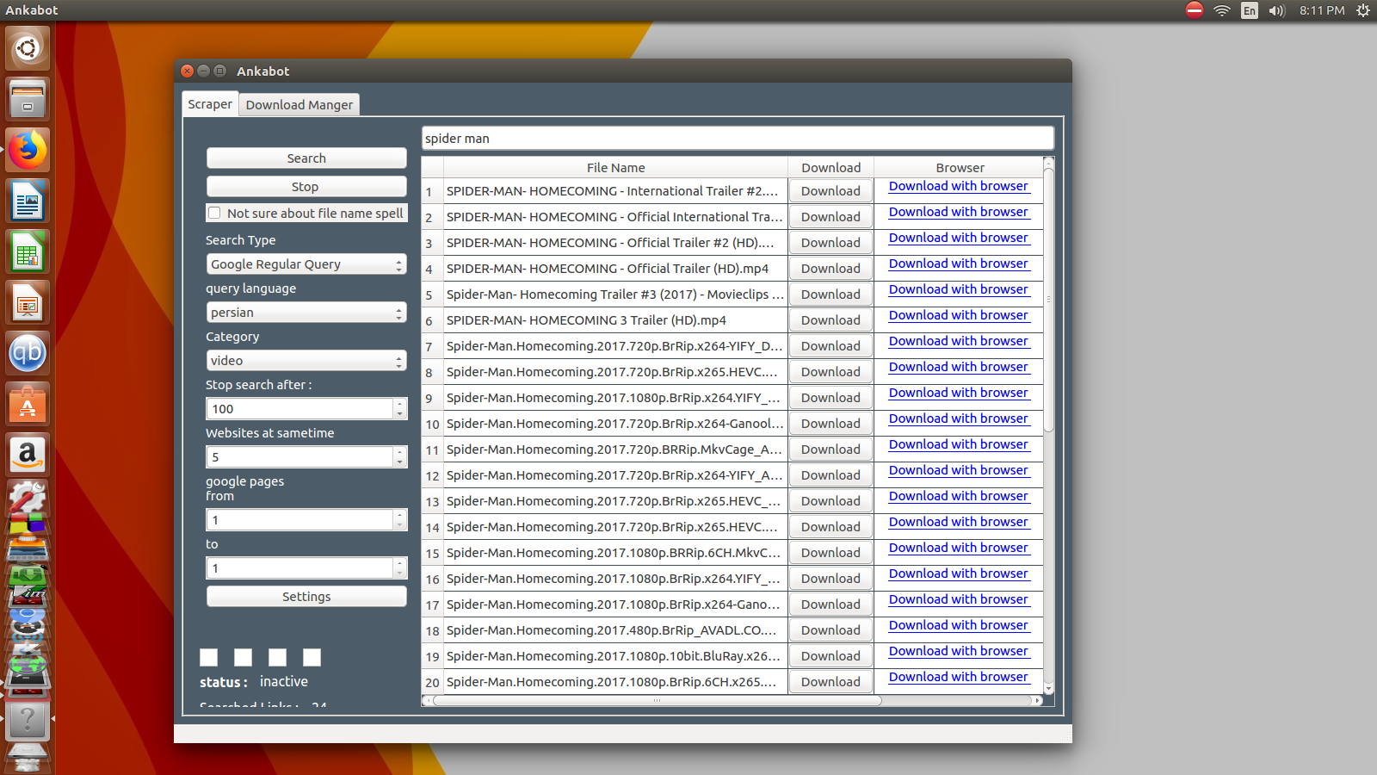Open the En keyboard layout indicator
The height and width of the screenshot is (775, 1377).
[1250, 10]
